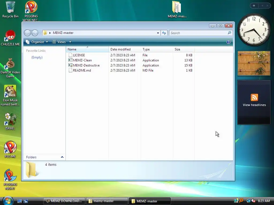Viewport: 274px width, 205px height.
Task: Click the orange search tray icon
Action: point(241,201)
